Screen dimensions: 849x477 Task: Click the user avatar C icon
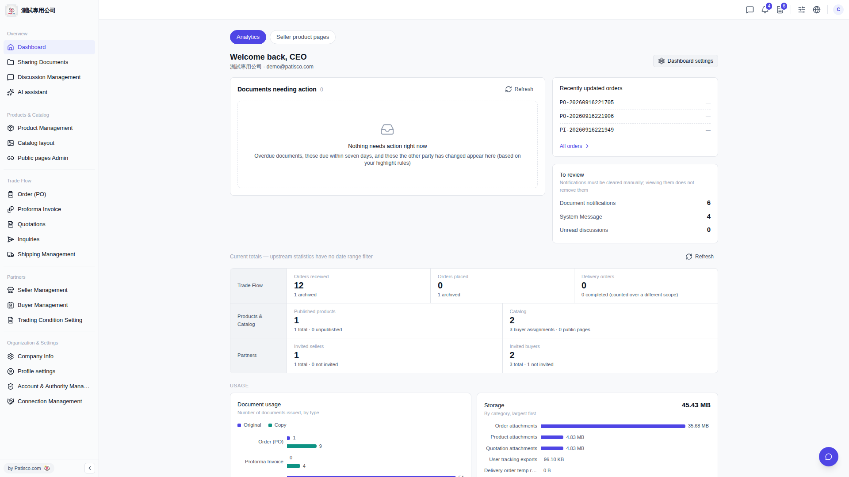click(838, 10)
